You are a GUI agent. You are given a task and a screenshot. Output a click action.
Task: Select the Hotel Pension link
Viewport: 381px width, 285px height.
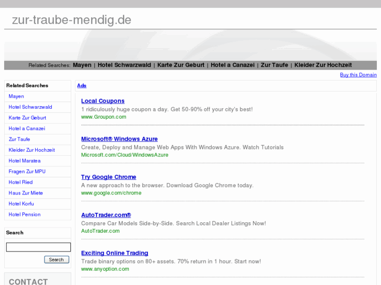[x=25, y=214]
